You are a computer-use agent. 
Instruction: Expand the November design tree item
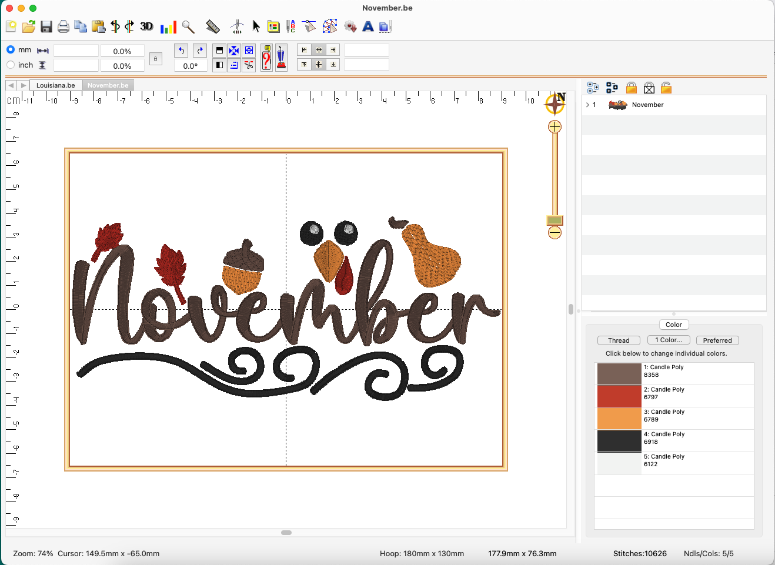pos(587,105)
